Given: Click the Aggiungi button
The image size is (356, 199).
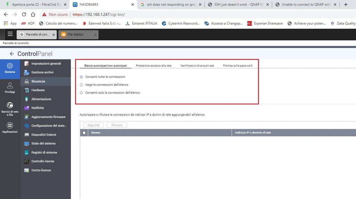Looking at the screenshot, I should point(93,125).
